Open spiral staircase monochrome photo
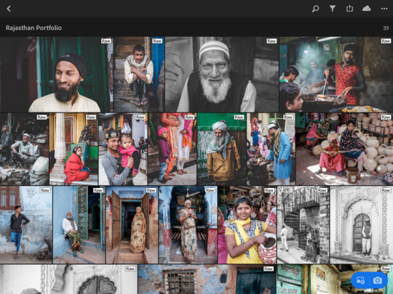Screen dimensions: 393x294 303,225
